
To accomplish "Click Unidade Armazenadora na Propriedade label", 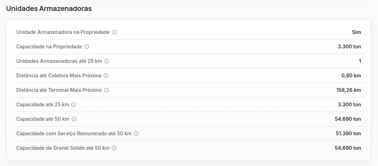I will 63,32.
